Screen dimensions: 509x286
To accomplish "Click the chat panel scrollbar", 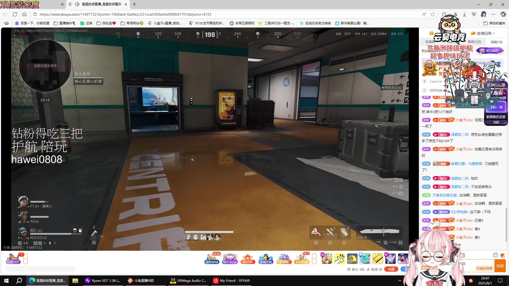I will click(507, 224).
